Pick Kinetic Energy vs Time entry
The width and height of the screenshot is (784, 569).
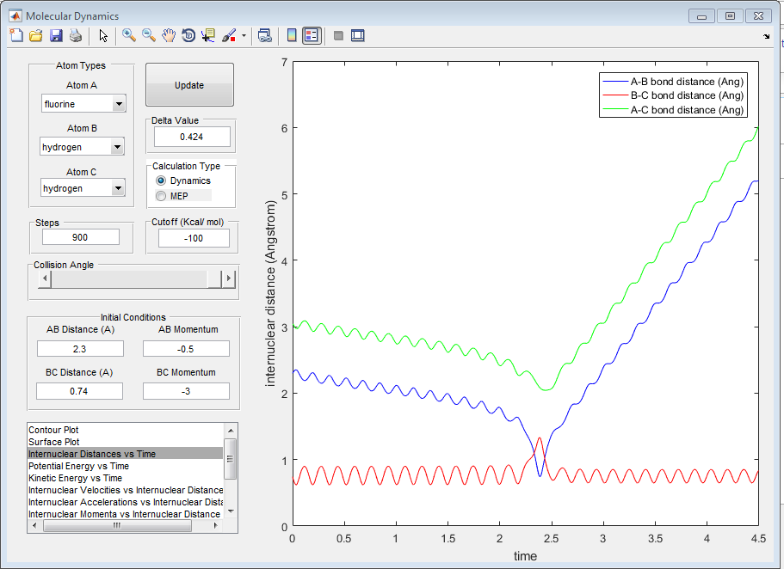click(75, 477)
